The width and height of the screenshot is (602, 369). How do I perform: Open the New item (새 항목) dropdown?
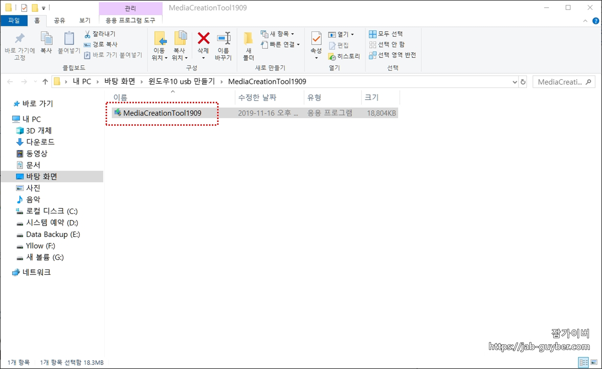[278, 34]
